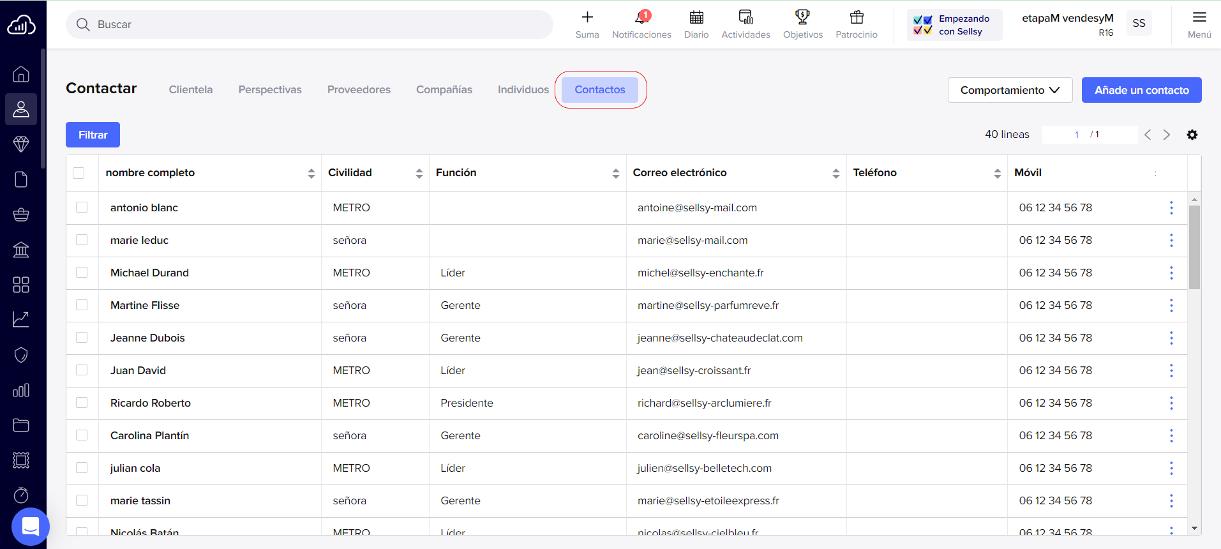
Task: Click email martine@sellsy-parfumreve.fr
Action: click(x=708, y=305)
